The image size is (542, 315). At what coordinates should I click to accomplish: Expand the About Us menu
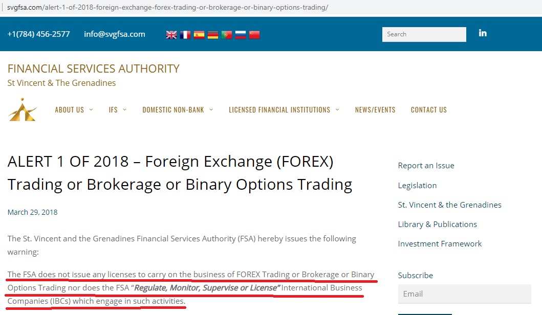(x=74, y=110)
